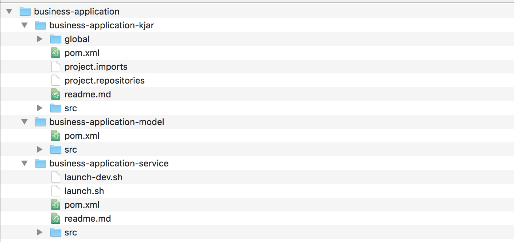Image resolution: width=514 pixels, height=242 pixels.
Task: Select the project.repositories file
Action: click(x=104, y=81)
